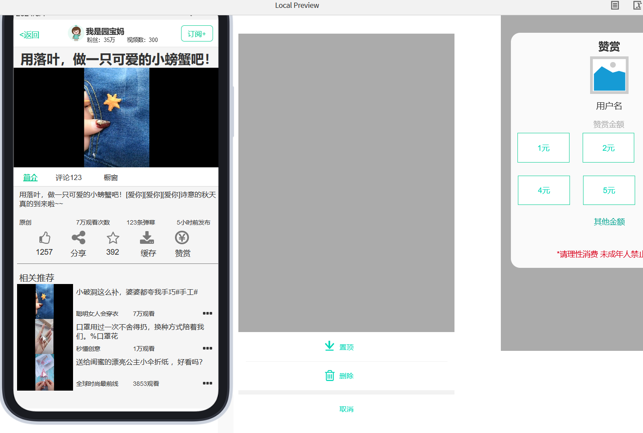This screenshot has width=643, height=433.
Task: Click the 用户名 label in reward panel
Action: (609, 106)
